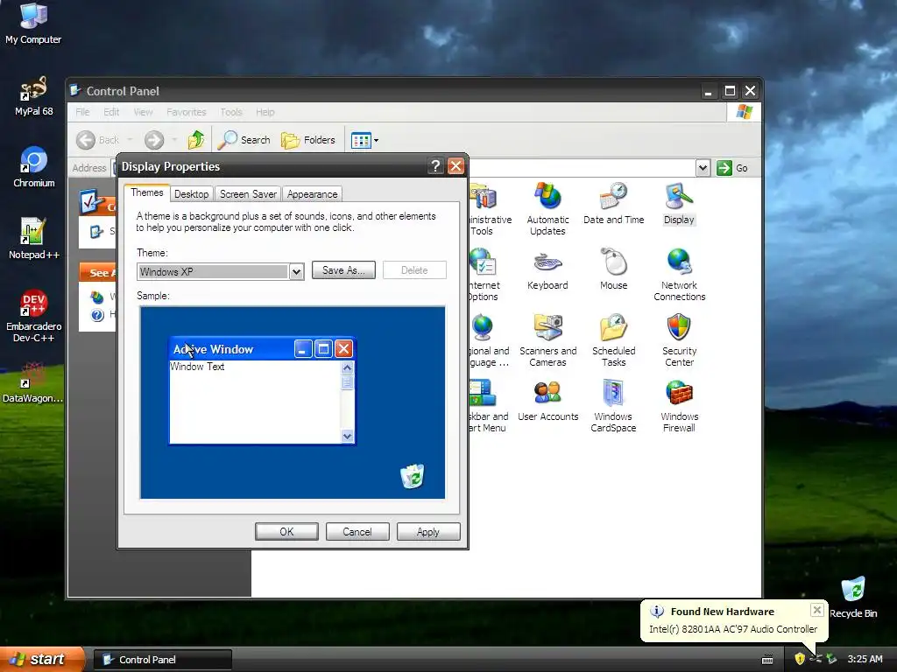Open the File menu in Control Panel
The height and width of the screenshot is (672, 897).
click(82, 112)
